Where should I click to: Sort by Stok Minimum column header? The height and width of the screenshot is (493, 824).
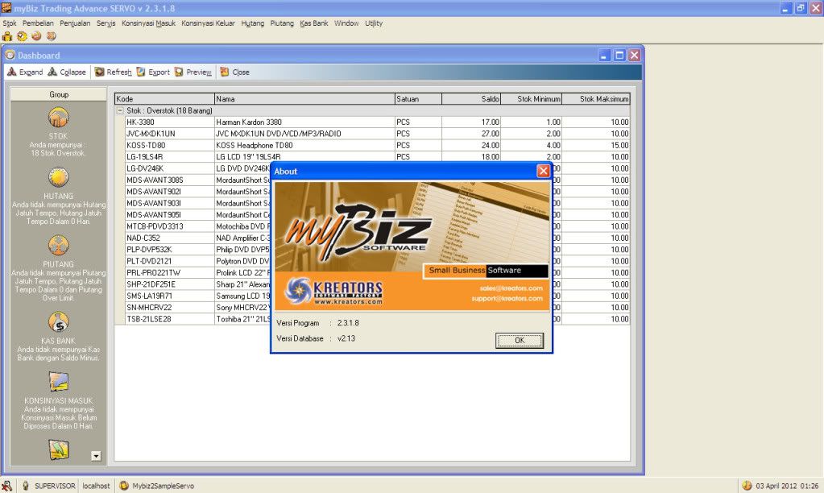pos(532,99)
